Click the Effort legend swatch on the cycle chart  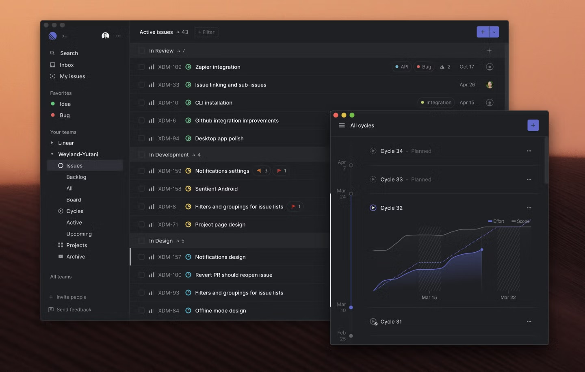490,221
